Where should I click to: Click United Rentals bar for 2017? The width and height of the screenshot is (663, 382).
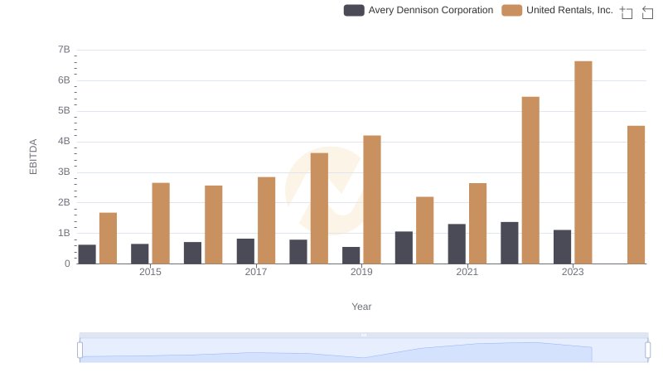pos(266,220)
